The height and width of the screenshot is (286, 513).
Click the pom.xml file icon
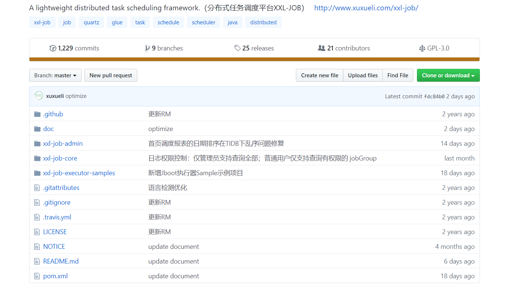tap(37, 276)
